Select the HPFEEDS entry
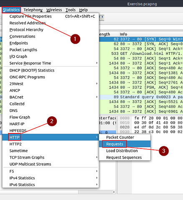The width and height of the screenshot is (183, 200). [x=51, y=131]
